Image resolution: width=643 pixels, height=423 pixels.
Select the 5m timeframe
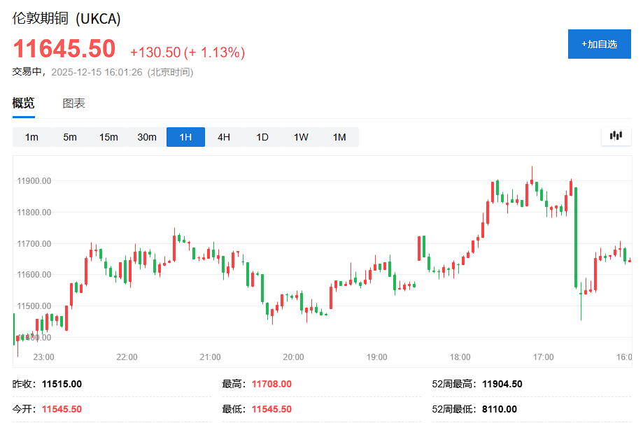[x=69, y=137]
